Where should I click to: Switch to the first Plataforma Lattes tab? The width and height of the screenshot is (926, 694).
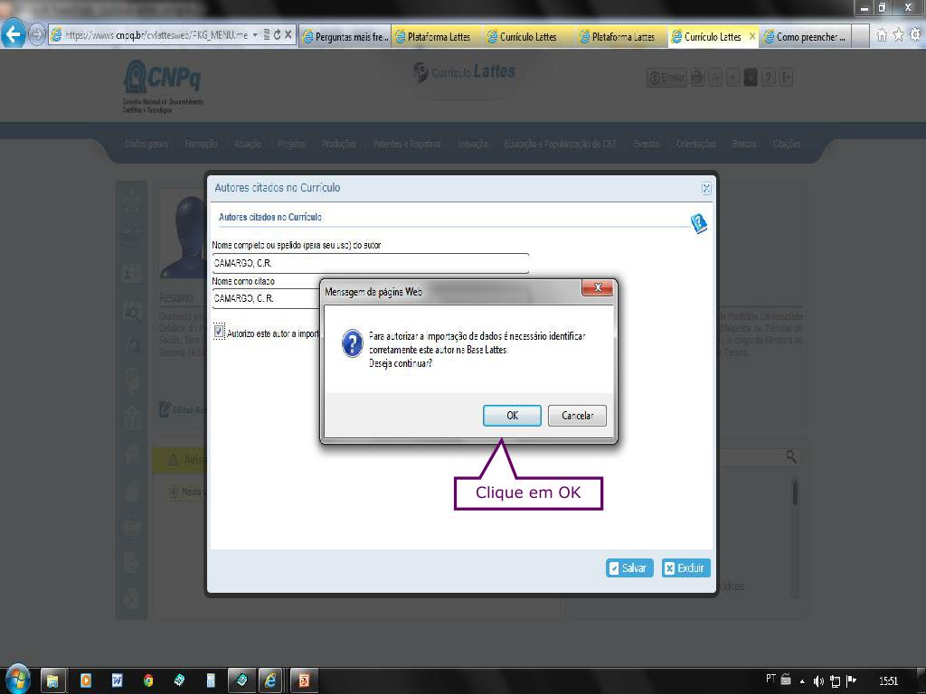tap(439, 36)
